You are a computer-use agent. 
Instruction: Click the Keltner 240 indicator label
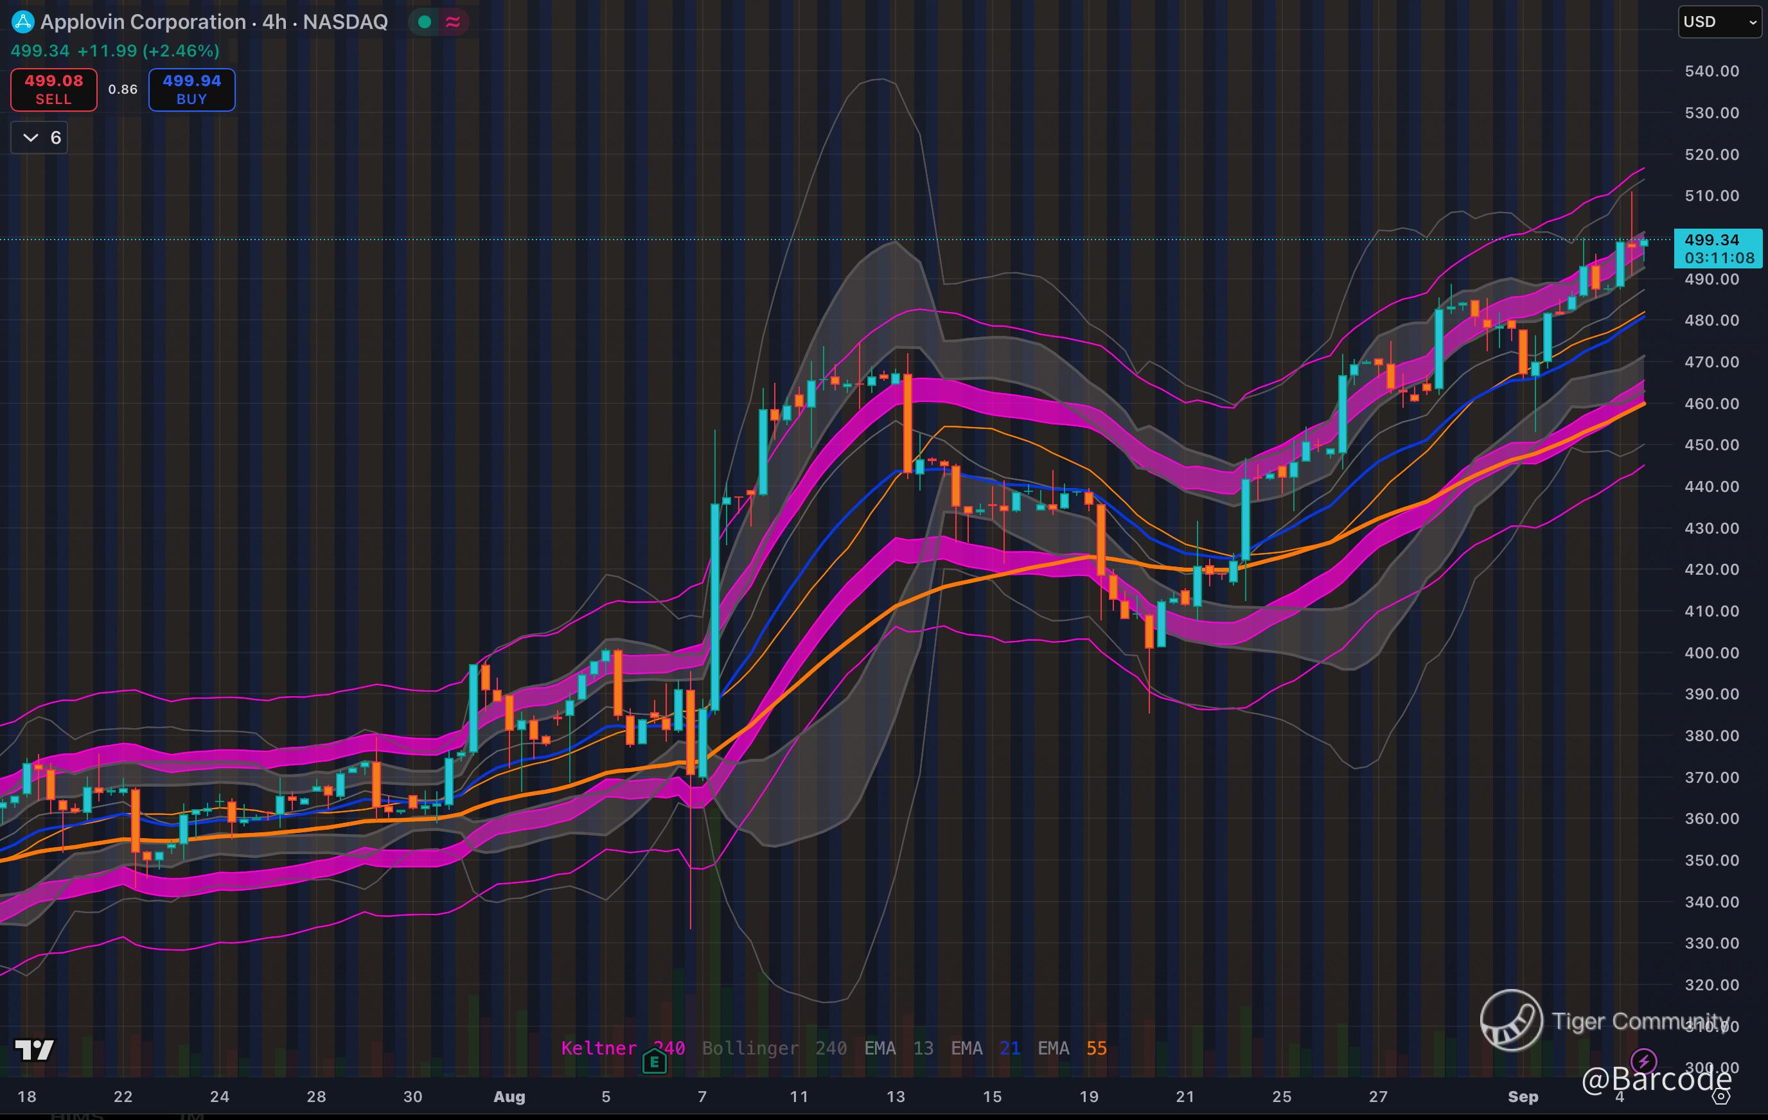point(623,1048)
